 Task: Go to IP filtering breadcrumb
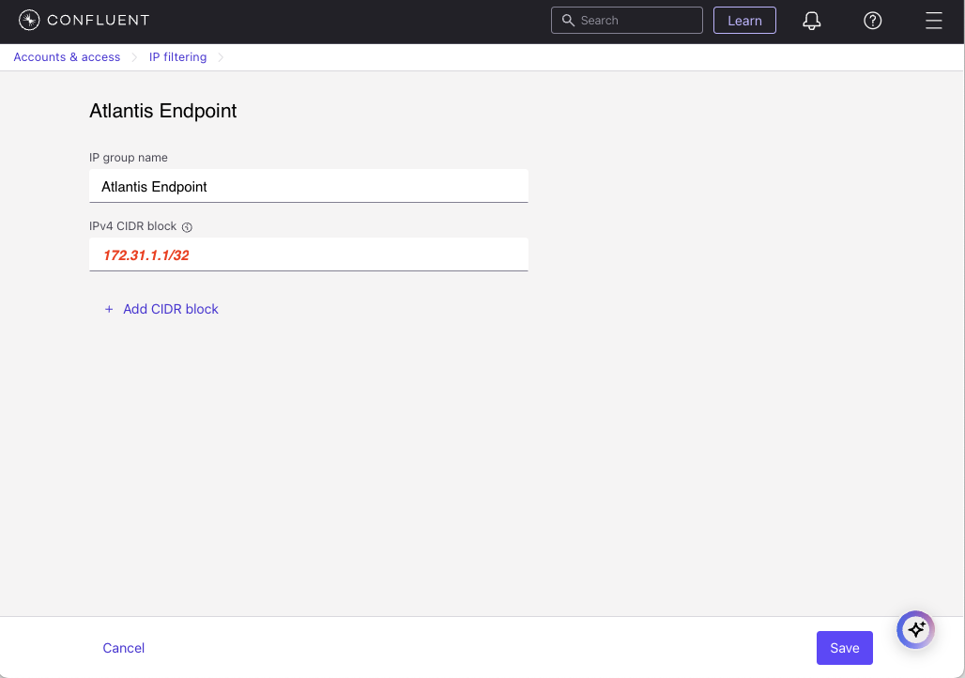pos(177,56)
